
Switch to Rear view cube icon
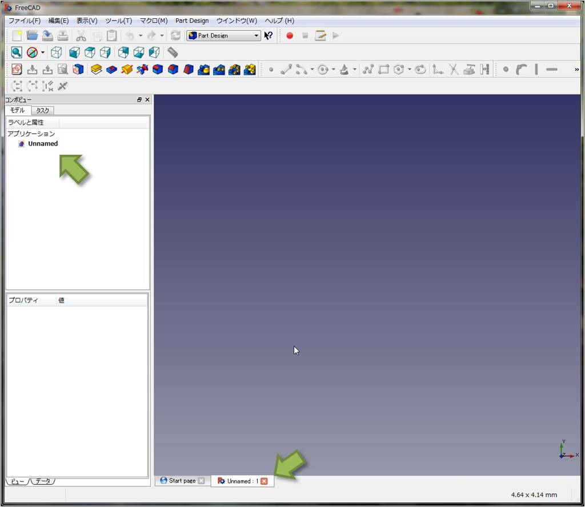pyautogui.click(x=123, y=53)
